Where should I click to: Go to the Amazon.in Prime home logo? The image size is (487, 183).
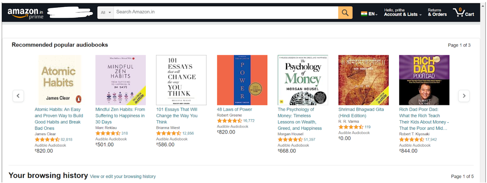click(x=26, y=13)
